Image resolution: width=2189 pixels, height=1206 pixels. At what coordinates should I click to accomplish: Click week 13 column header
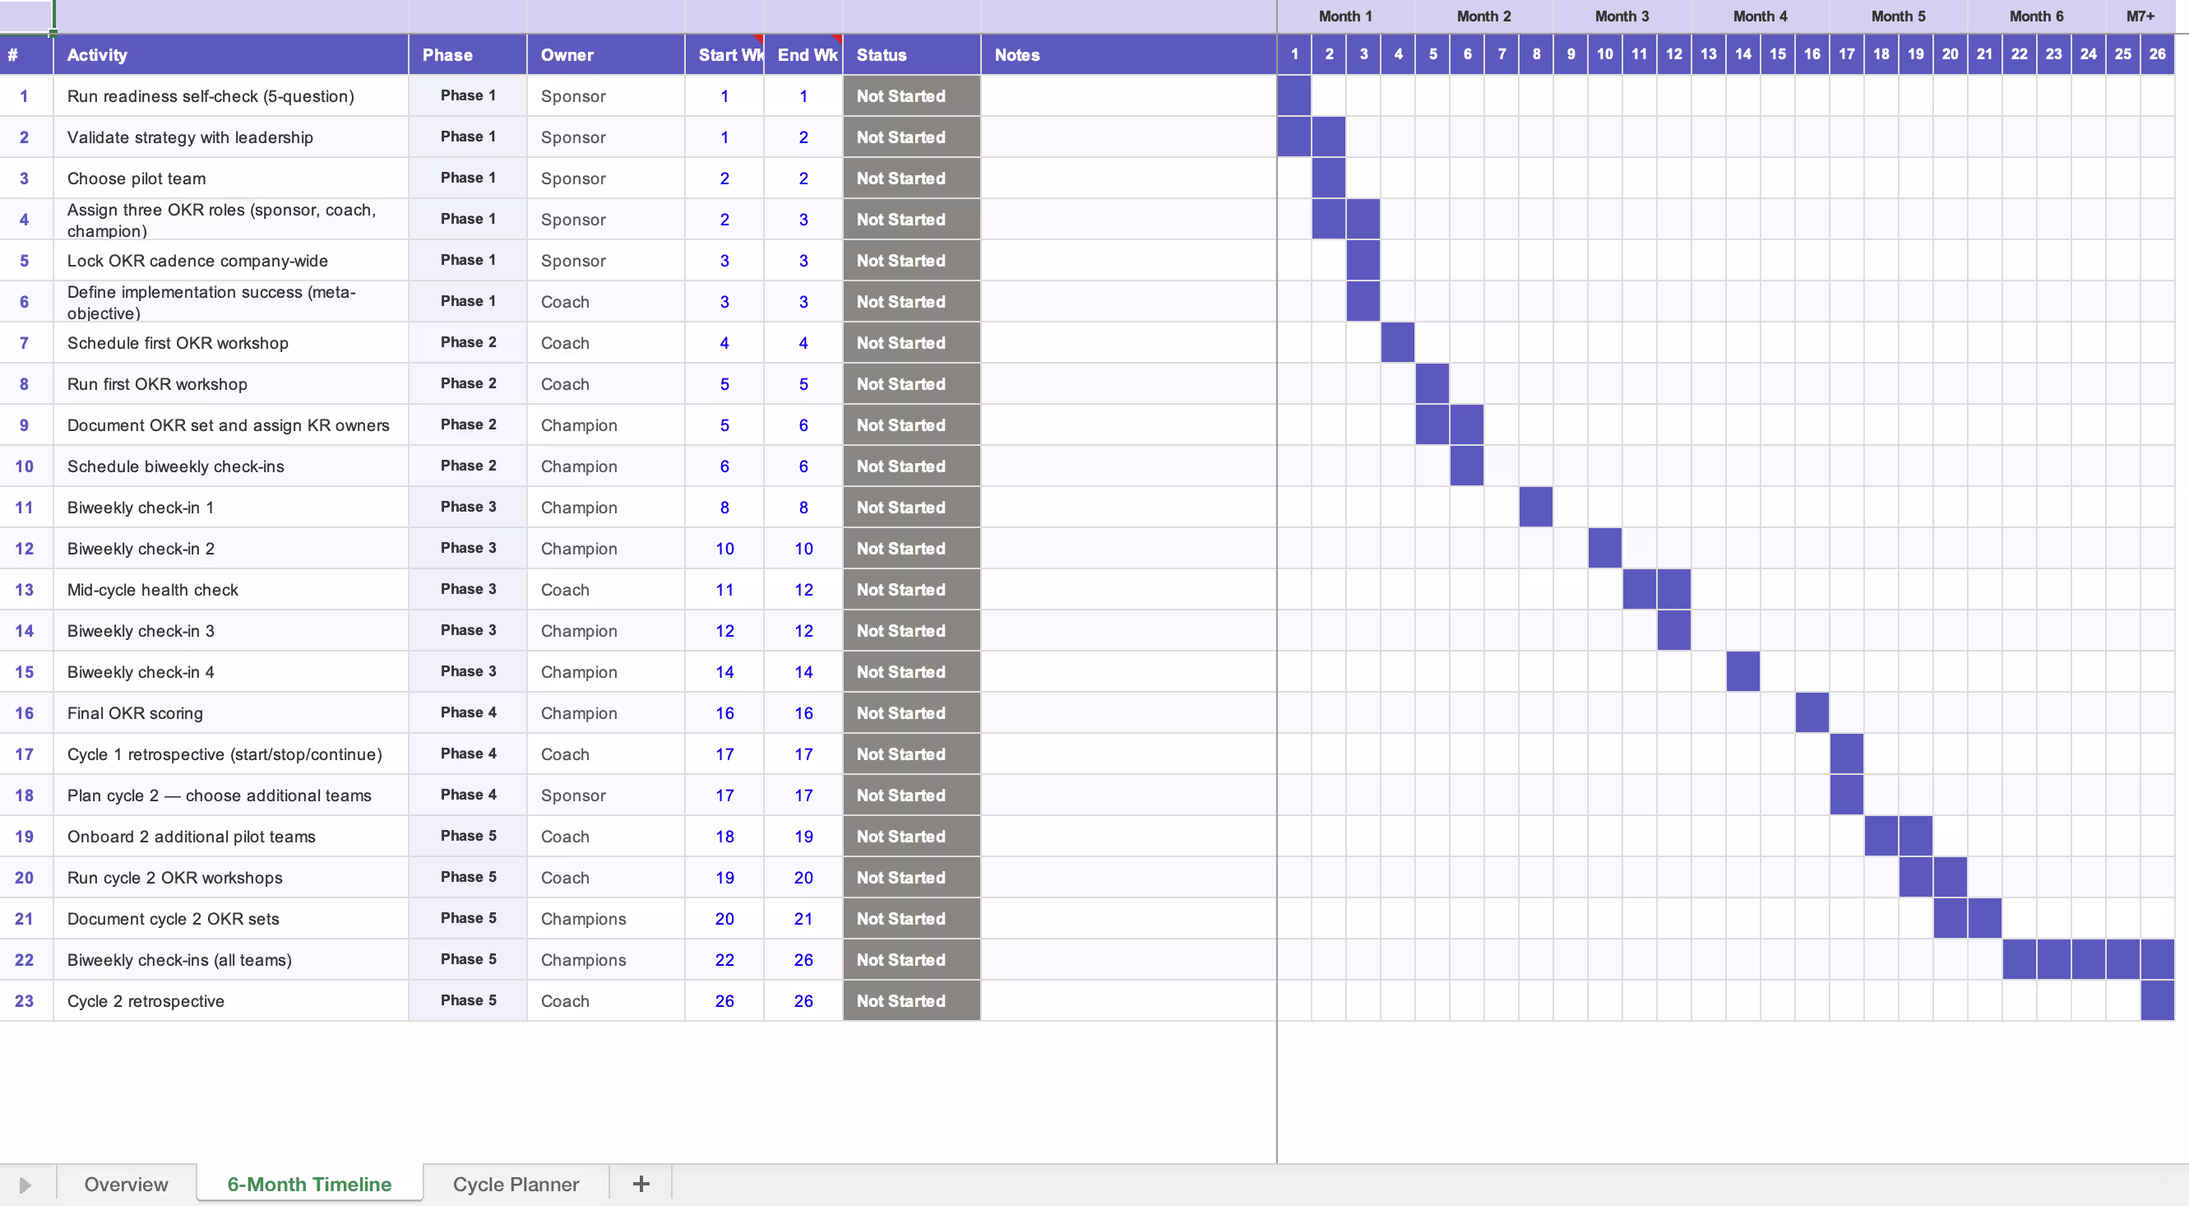1708,54
